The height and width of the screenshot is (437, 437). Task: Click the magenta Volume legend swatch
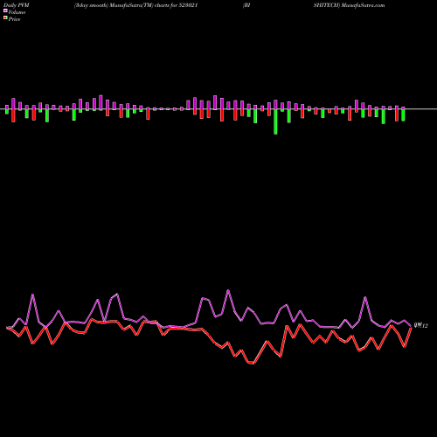click(x=5, y=11)
